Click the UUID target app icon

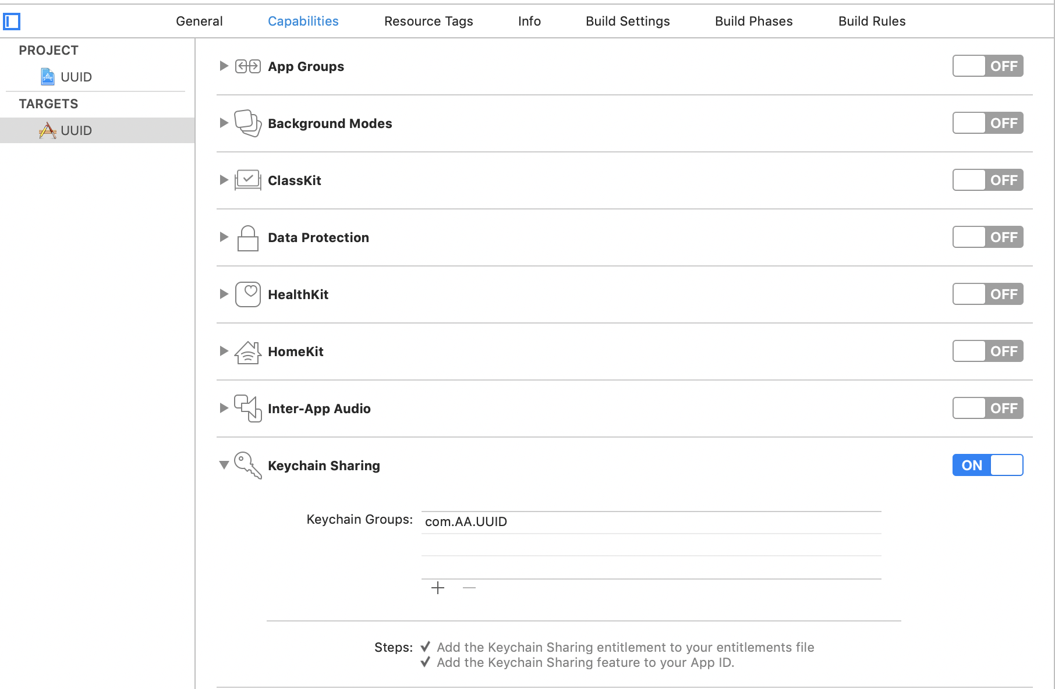48,130
